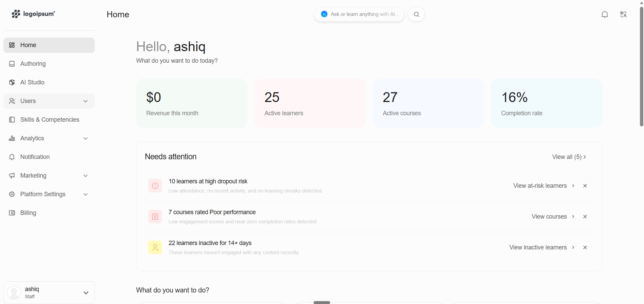Click '10 learners at high dropout risk' text

[x=208, y=181]
